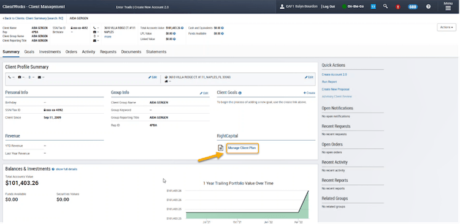Open the hamburger Menu icon
The image size is (460, 224).
pos(448,7)
